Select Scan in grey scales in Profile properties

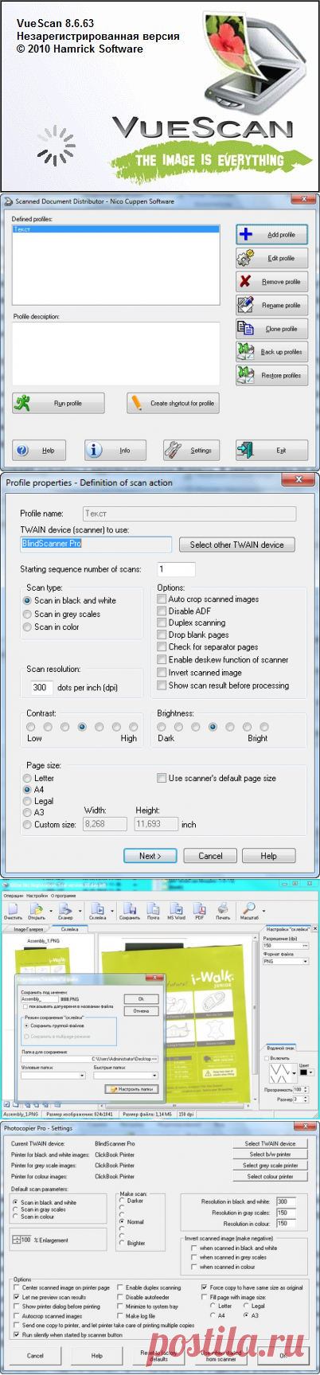click(x=62, y=614)
